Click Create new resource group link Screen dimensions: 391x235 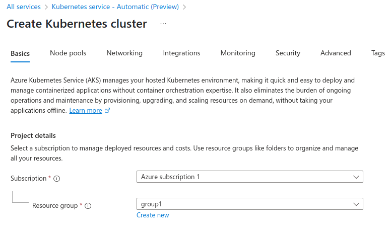pyautogui.click(x=153, y=215)
